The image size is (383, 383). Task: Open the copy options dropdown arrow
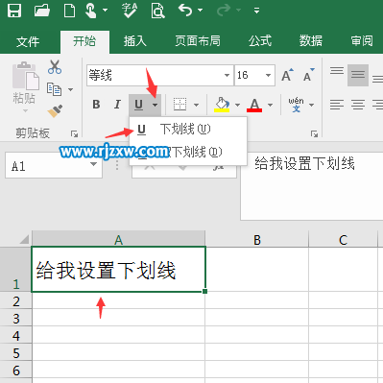click(70, 89)
